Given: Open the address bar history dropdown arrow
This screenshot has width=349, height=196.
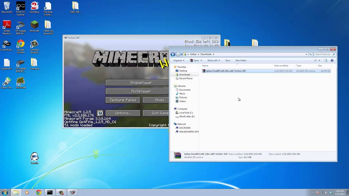Looking at the screenshot, I should (x=306, y=54).
